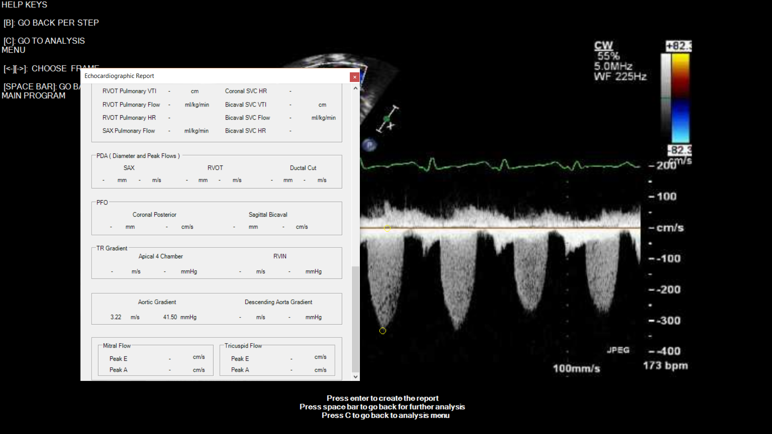772x434 pixels.
Task: Click the scrollbar up arrow in report
Action: (x=355, y=88)
